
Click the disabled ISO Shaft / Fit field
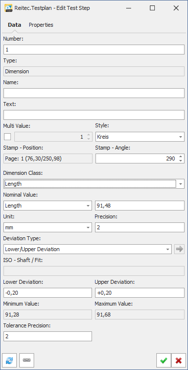[x=94, y=271]
